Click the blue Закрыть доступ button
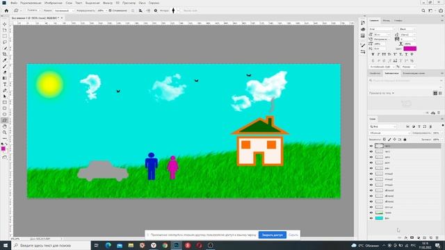This screenshot has width=445, height=250. pyautogui.click(x=272, y=235)
